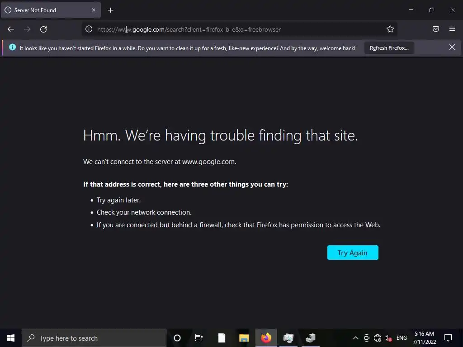Image resolution: width=463 pixels, height=347 pixels.
Task: Click the info icon in notification bar
Action: (x=12, y=47)
